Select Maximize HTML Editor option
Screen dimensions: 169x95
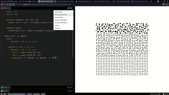pyautogui.click(x=63, y=20)
